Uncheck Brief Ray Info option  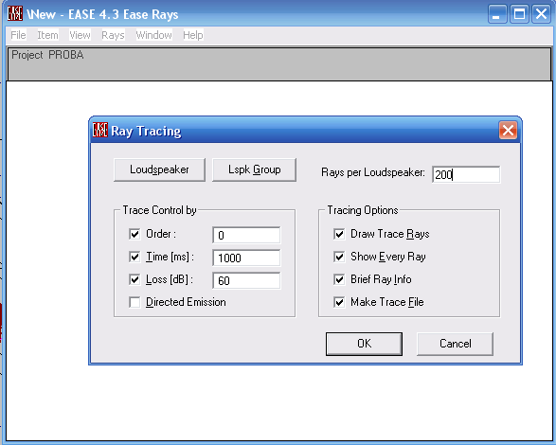point(339,279)
